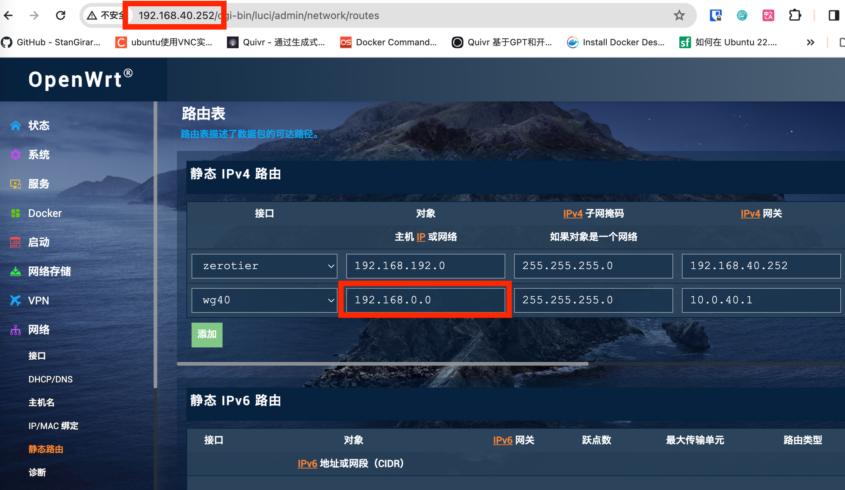Image resolution: width=845 pixels, height=490 pixels.
Task: Click the green 添加 button
Action: click(207, 335)
